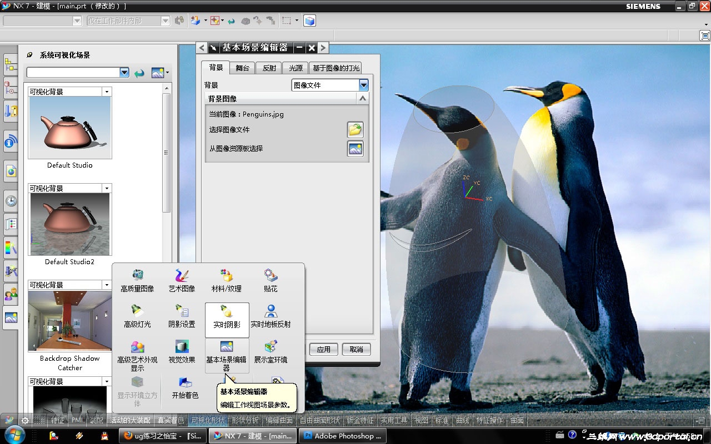
Task: Browse for image file via folder icon
Action: click(355, 130)
